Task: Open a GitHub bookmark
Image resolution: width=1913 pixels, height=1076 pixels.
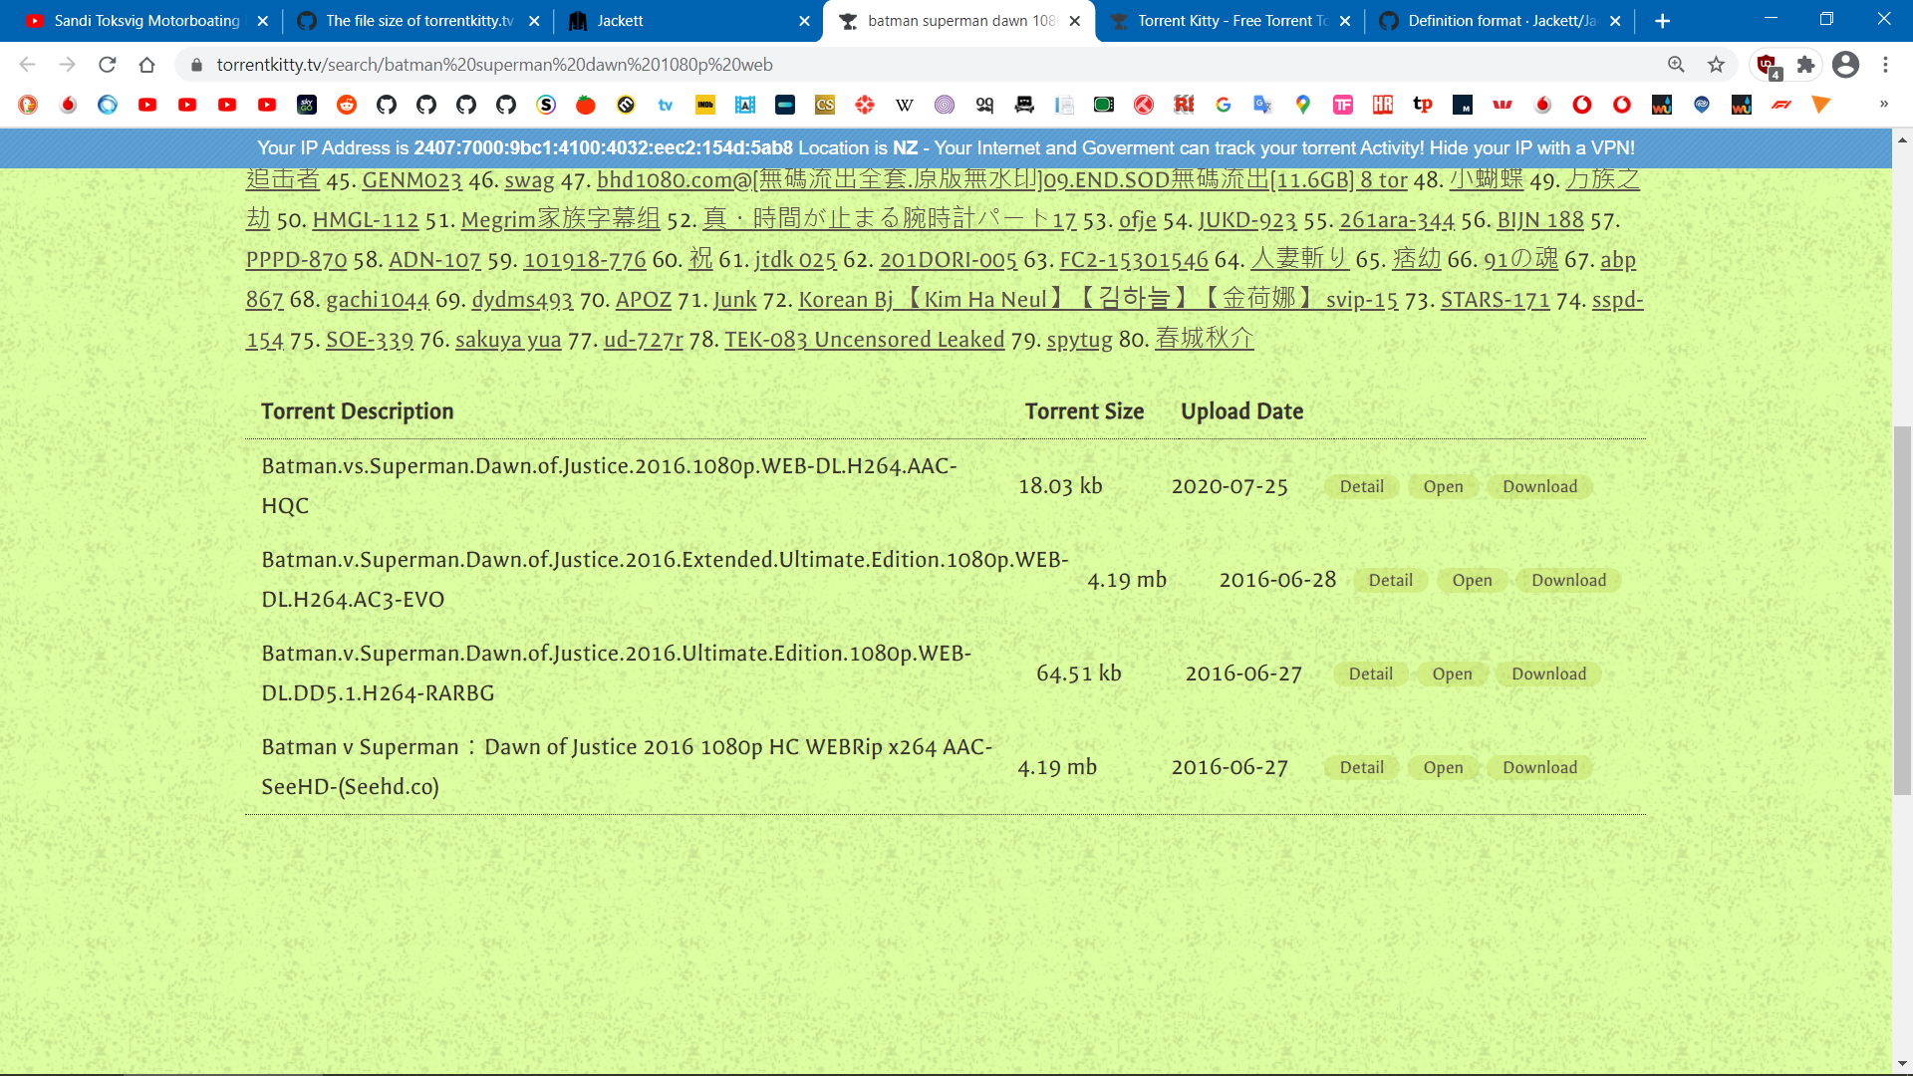Action: (x=387, y=105)
